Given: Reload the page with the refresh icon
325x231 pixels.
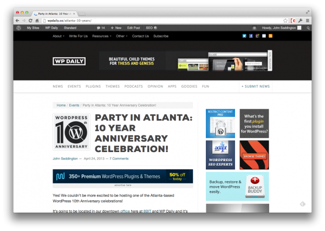Looking at the screenshot, I should click(x=30, y=21).
